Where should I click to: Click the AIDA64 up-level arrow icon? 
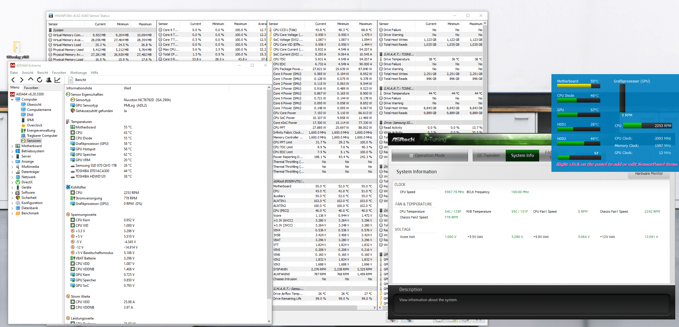point(31,80)
